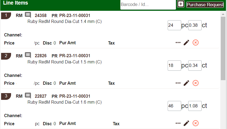
Task: Edit line item 3 with pencil icon
Action: [x=186, y=123]
